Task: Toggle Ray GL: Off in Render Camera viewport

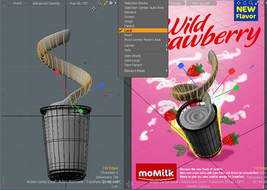Action: click(x=201, y=3)
